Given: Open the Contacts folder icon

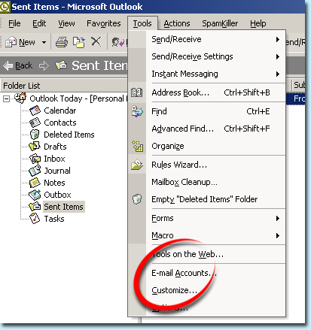Looking at the screenshot, I should (35, 123).
